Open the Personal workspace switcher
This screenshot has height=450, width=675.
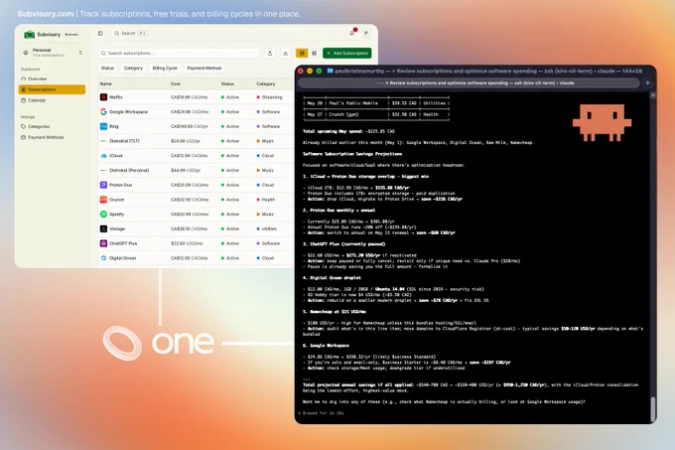[52, 52]
